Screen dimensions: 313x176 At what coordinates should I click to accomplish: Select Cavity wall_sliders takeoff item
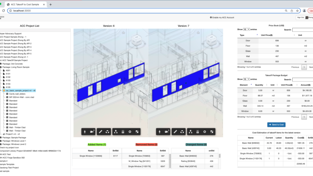[x=17, y=94]
